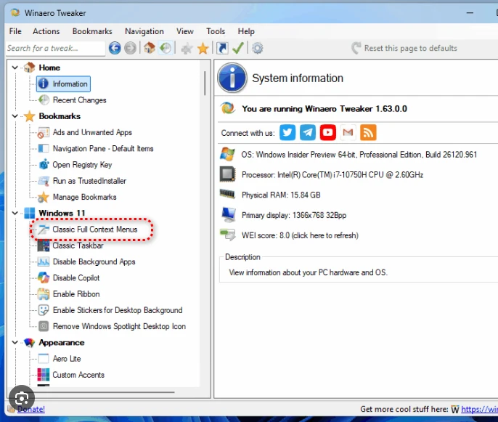The image size is (498, 422).
Task: Collapse the Windows 11 tree node
Action: 15,213
